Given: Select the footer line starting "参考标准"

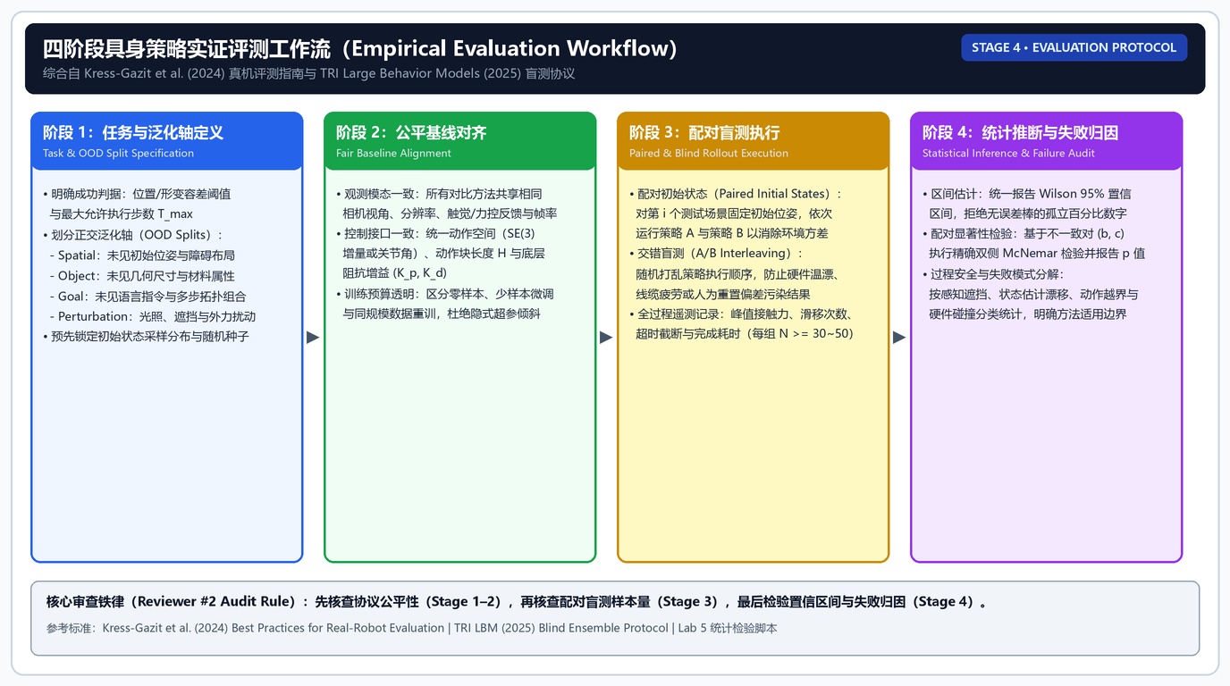Looking at the screenshot, I should click(412, 628).
